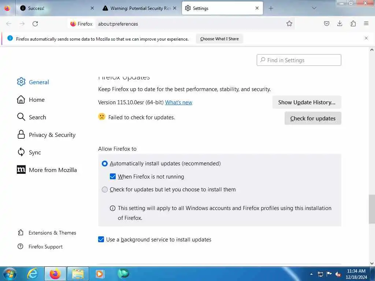This screenshot has width=375, height=281.
Task: Open the Home settings category
Action: click(x=31, y=100)
